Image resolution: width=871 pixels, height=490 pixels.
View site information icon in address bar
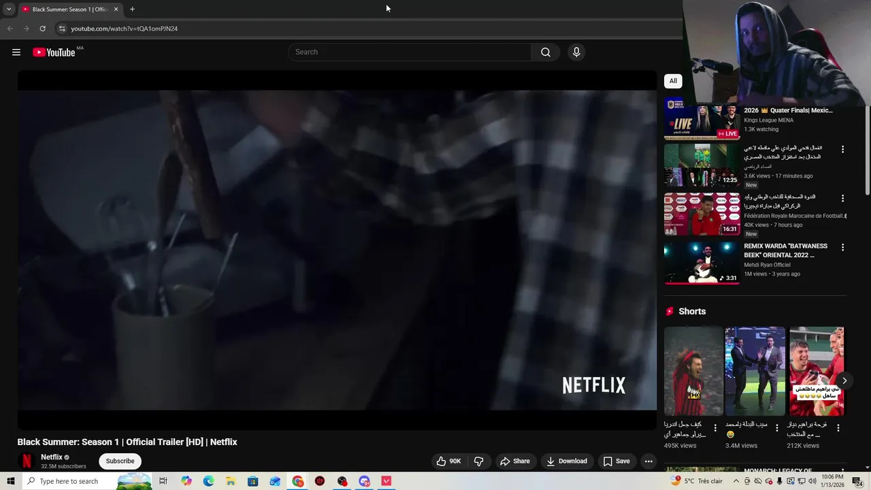[x=62, y=29]
